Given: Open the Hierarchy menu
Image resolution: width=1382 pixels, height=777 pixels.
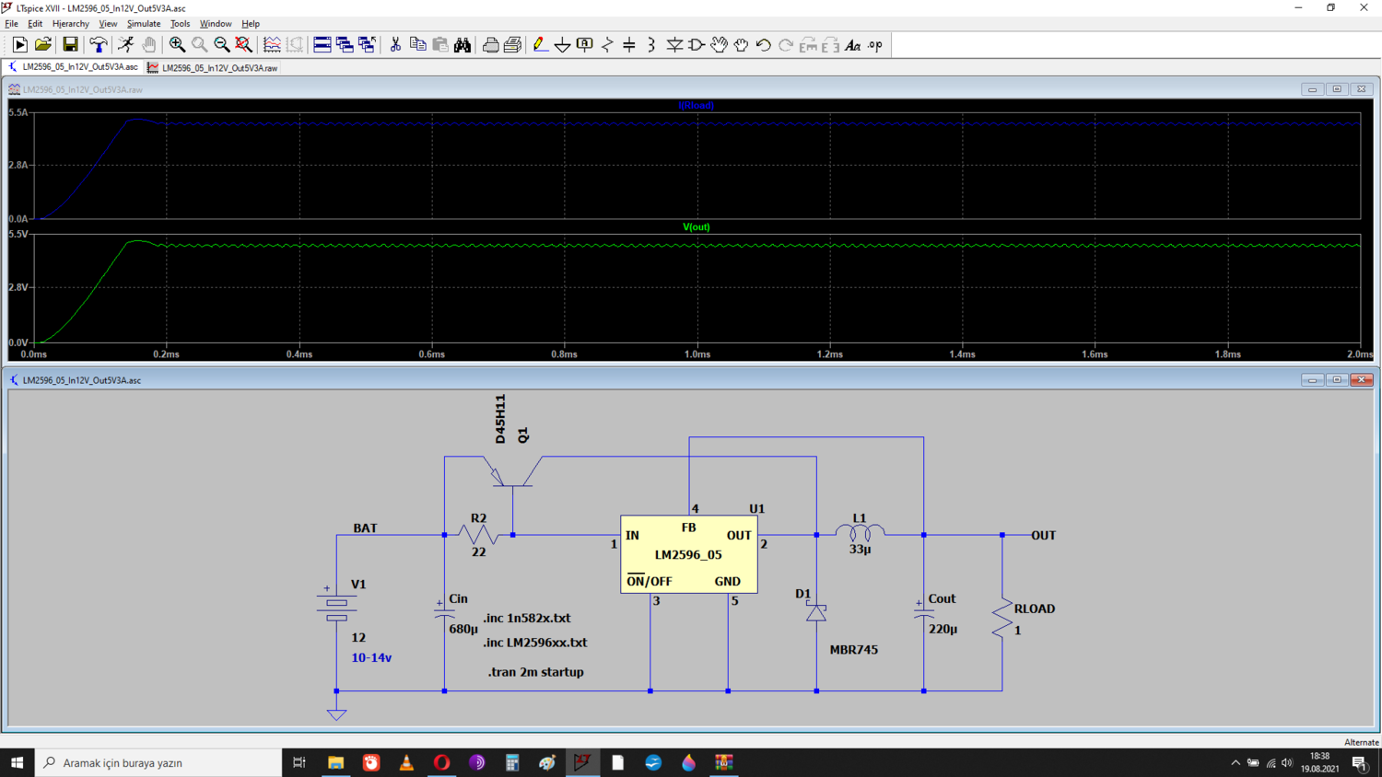Looking at the screenshot, I should pos(70,24).
